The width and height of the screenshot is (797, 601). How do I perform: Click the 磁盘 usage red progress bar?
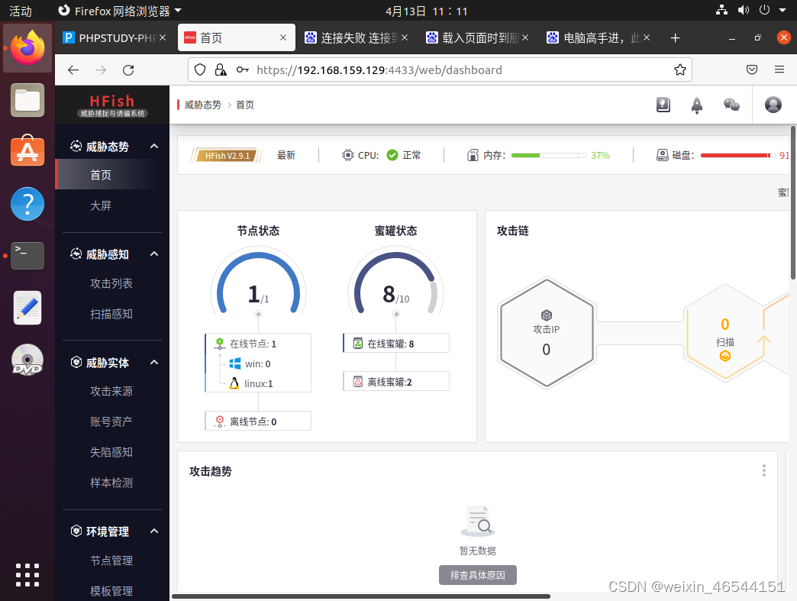coord(738,155)
